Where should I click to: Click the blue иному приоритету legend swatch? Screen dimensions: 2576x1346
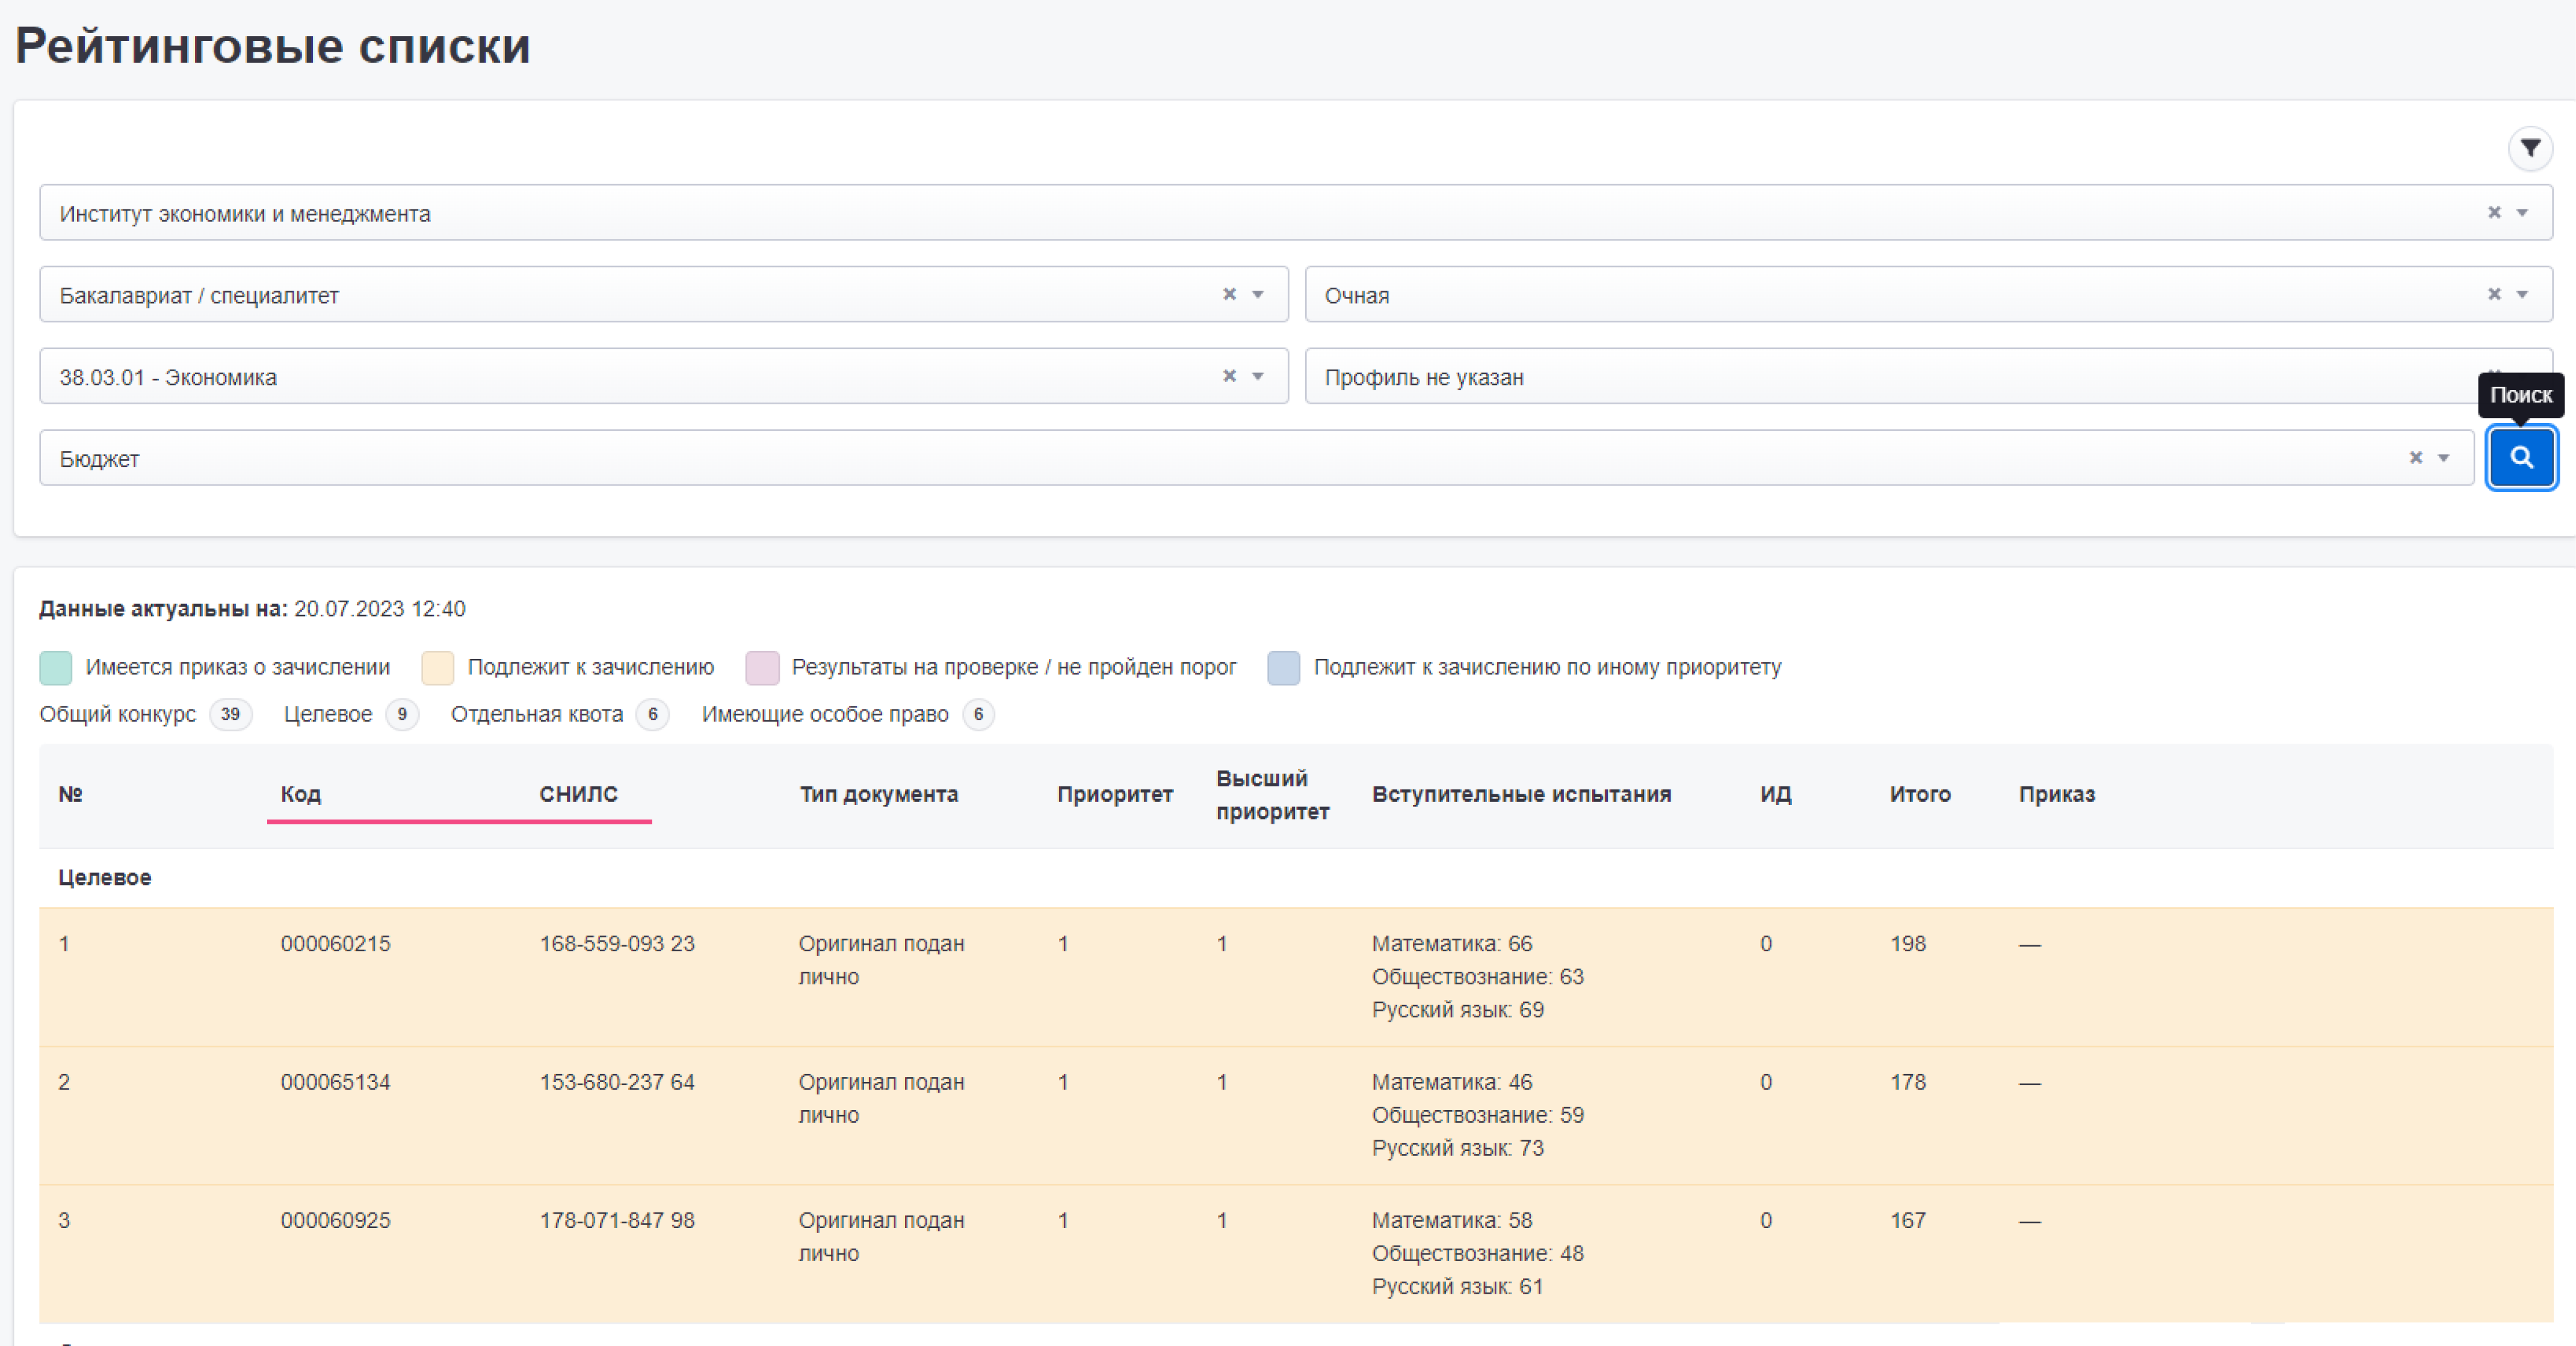(x=1284, y=667)
